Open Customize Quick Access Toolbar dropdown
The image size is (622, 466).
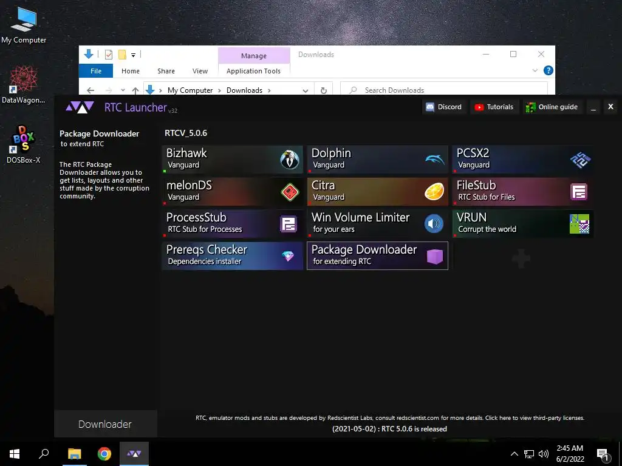pyautogui.click(x=133, y=55)
